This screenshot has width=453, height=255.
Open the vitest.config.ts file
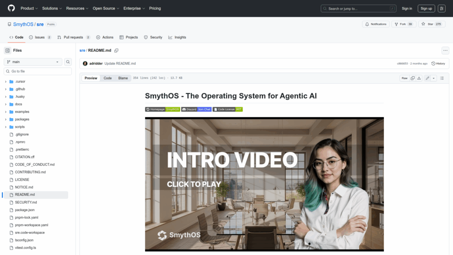pyautogui.click(x=25, y=248)
